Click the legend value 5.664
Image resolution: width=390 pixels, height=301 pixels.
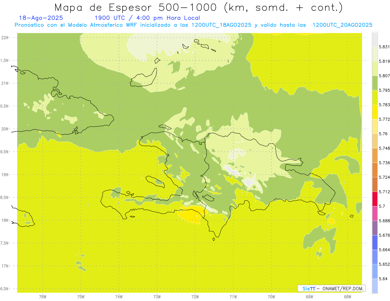tap(384, 249)
